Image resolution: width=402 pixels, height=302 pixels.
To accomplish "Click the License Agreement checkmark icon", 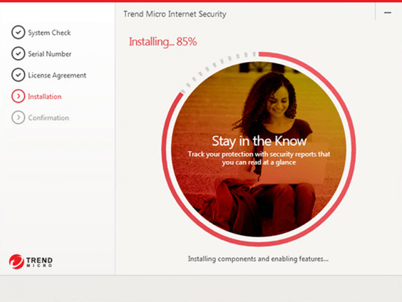I will coord(18,75).
